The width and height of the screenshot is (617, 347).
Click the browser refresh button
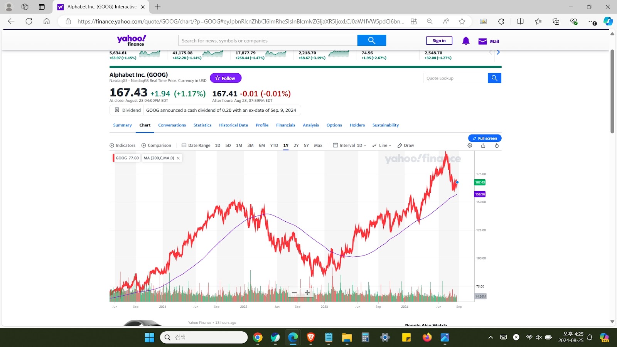tap(29, 21)
